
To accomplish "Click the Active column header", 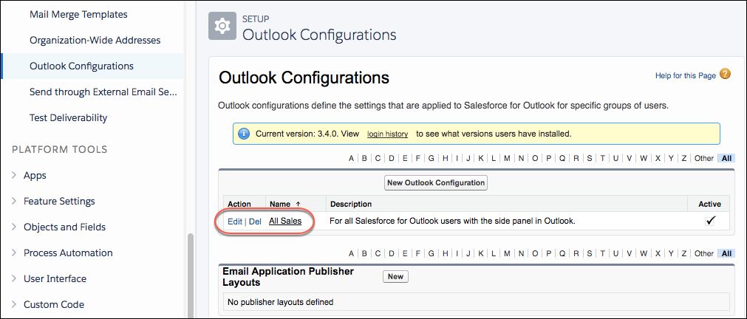I will (709, 204).
